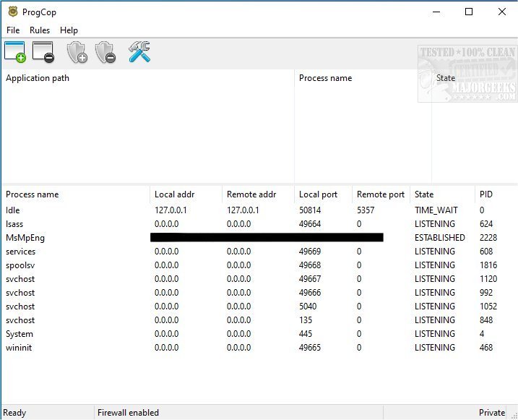
Task: Click the add application toolbar icon
Action: click(x=15, y=52)
